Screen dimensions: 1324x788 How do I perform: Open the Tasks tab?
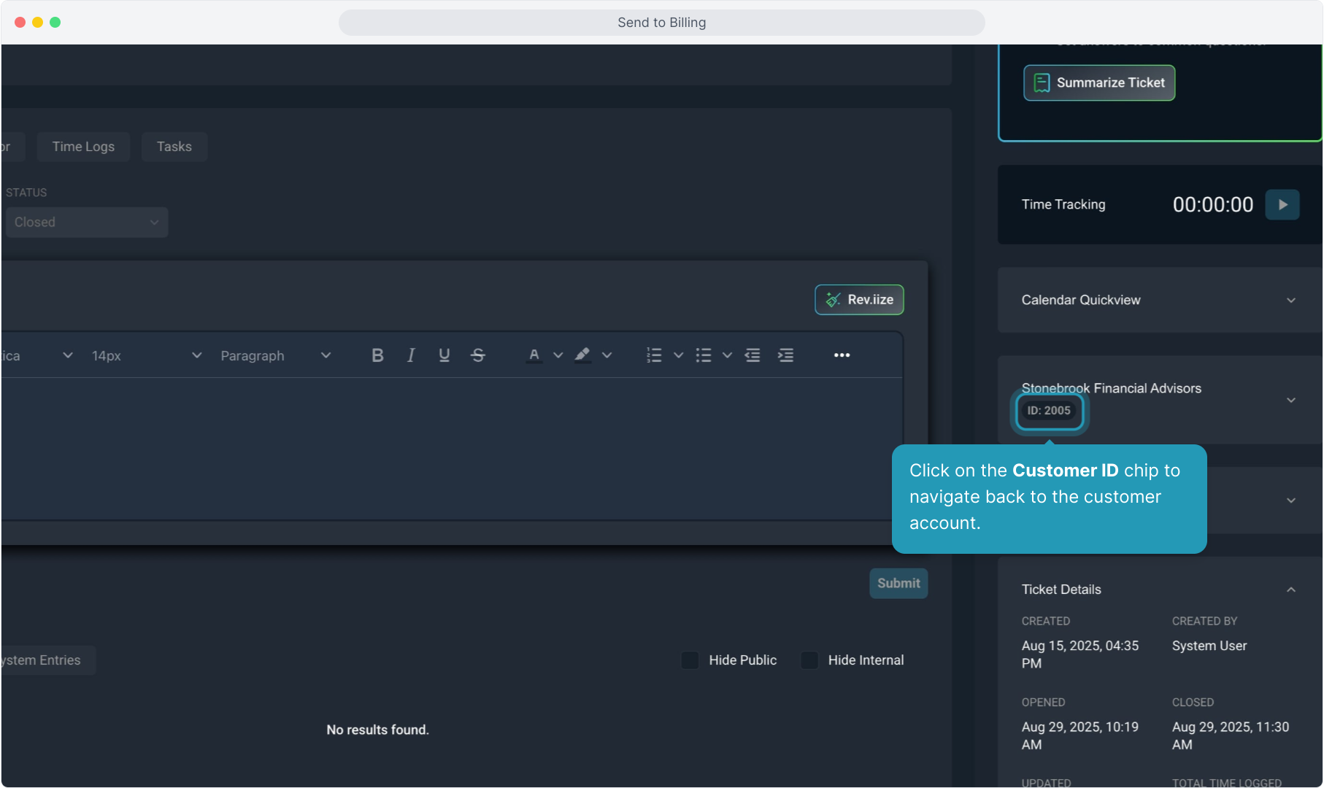(174, 147)
